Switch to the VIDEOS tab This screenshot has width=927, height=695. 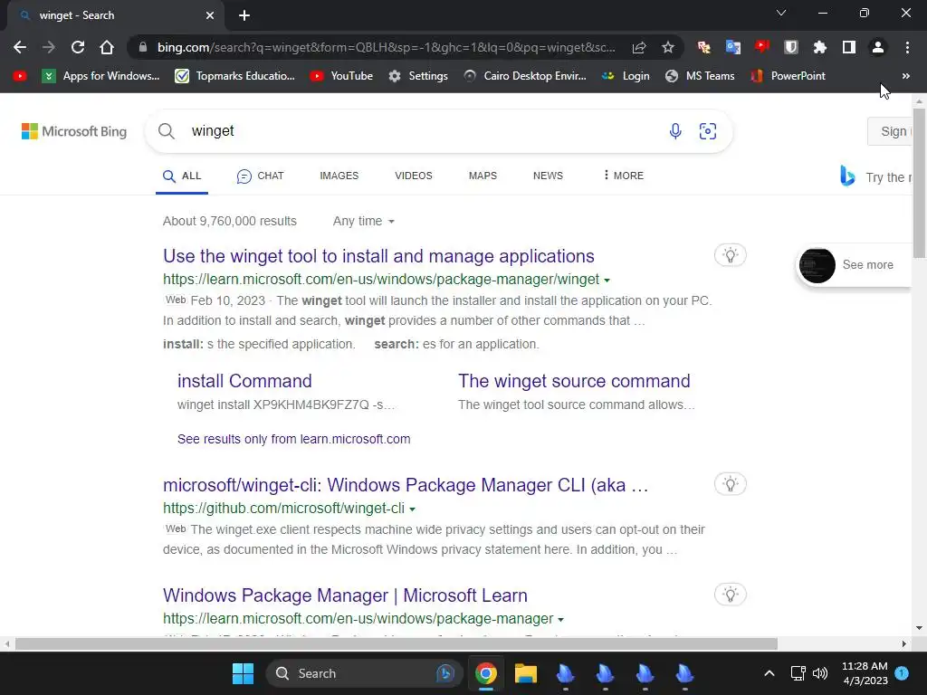413,176
